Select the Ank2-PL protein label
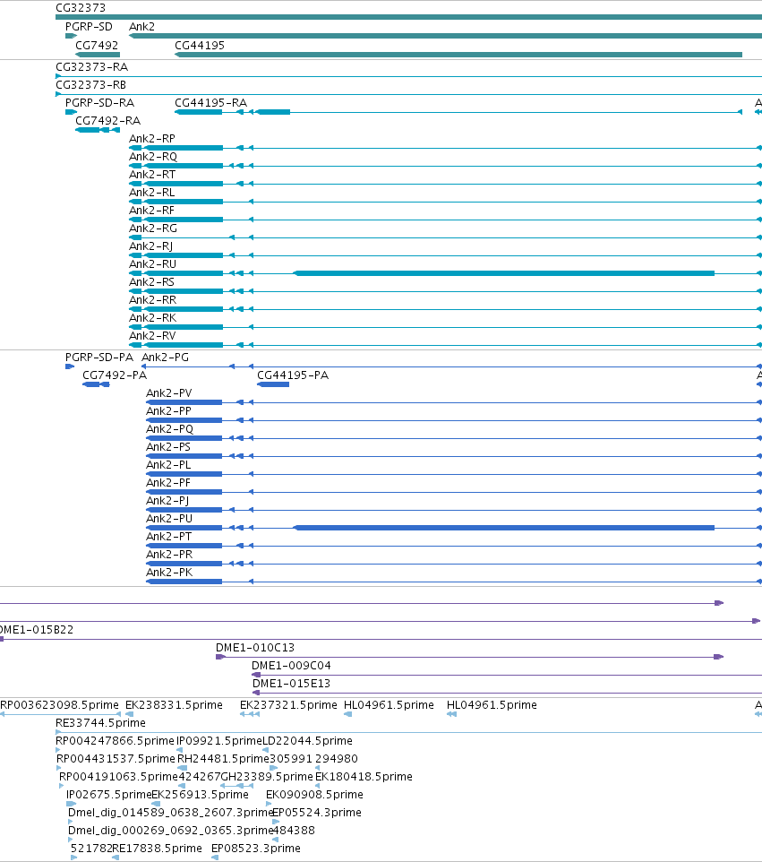762x862 pixels. (168, 464)
